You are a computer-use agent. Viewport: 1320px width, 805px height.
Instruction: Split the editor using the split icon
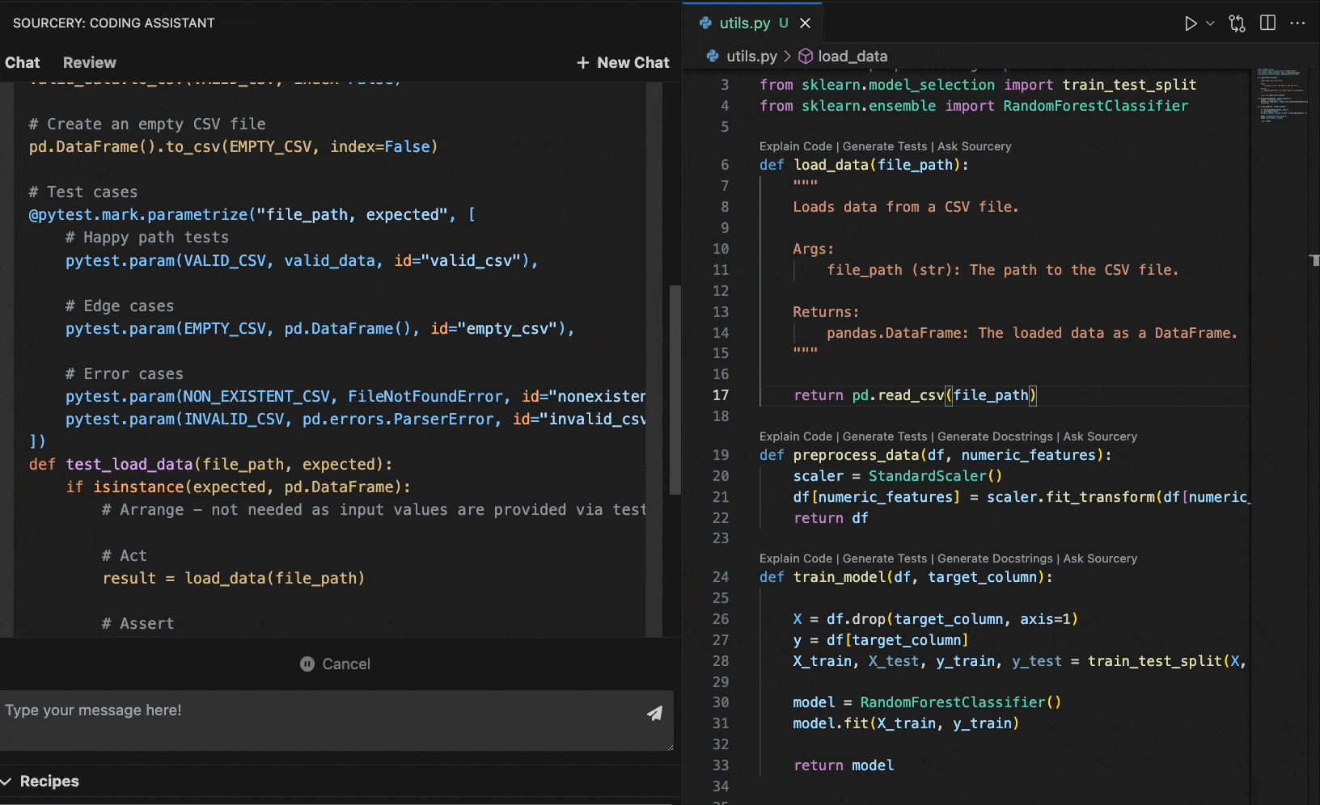click(x=1267, y=23)
